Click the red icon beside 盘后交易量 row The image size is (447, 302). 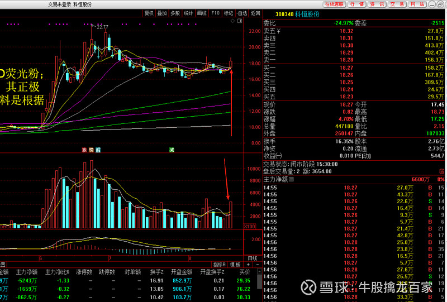point(441,171)
